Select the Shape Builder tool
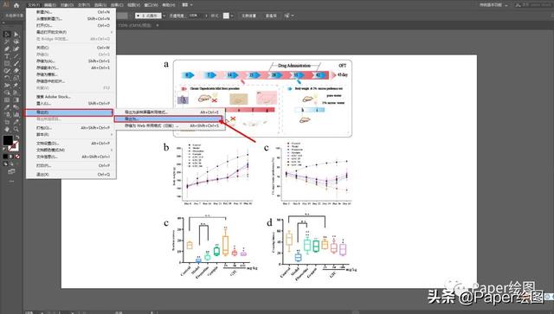Viewport: 554px width, 314px height. [7, 93]
